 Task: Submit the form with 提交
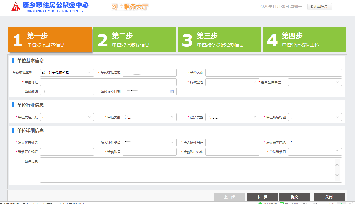coord(295,197)
